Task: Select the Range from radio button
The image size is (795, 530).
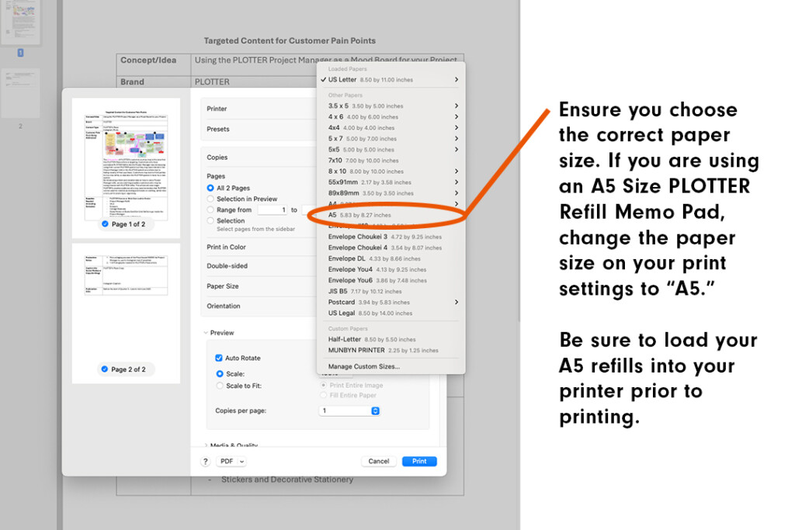Action: pos(210,210)
